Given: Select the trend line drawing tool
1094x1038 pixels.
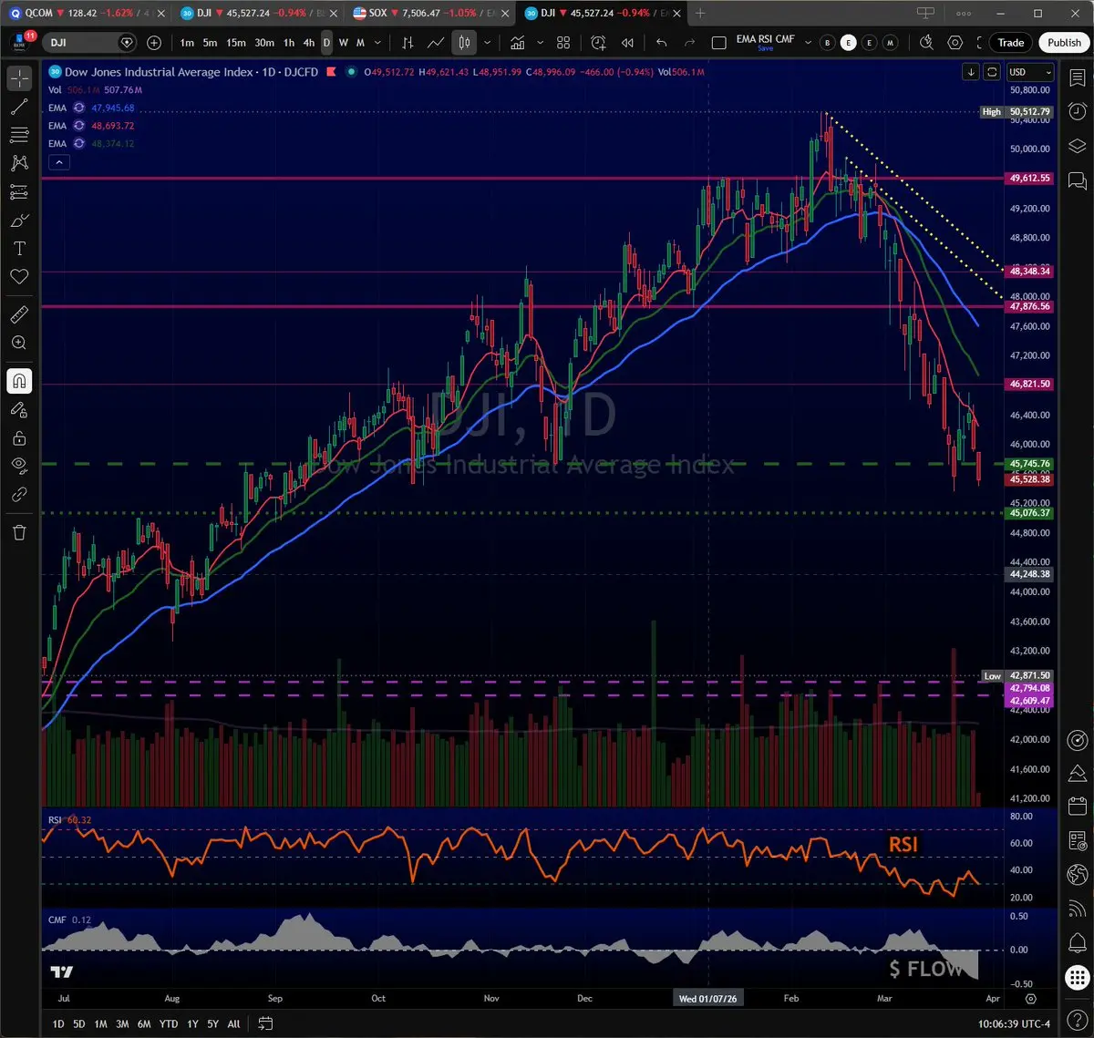Looking at the screenshot, I should point(19,107).
